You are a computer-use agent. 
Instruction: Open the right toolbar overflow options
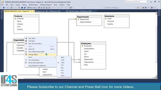point(157,8)
